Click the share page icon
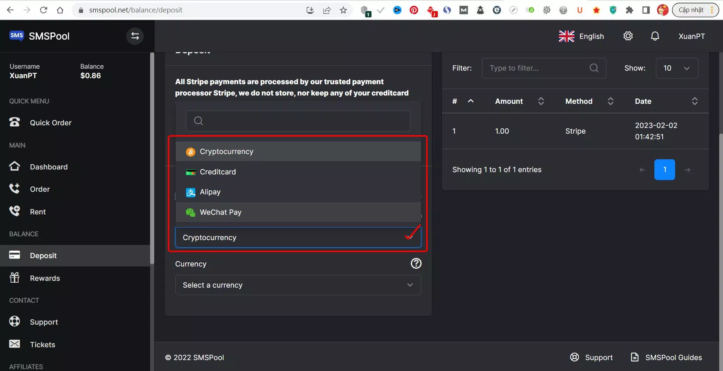Viewport: 723px width, 371px height. (327, 10)
